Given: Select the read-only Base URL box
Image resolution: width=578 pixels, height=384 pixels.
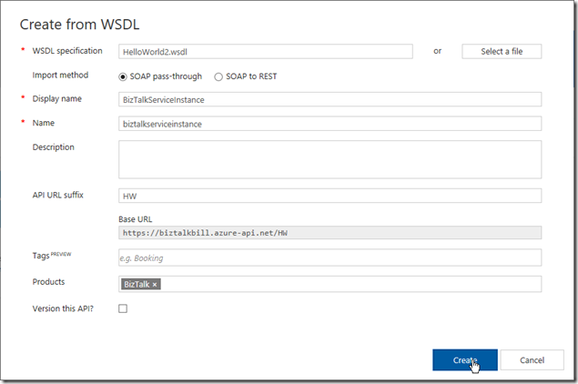Looking at the screenshot, I should [x=330, y=233].
